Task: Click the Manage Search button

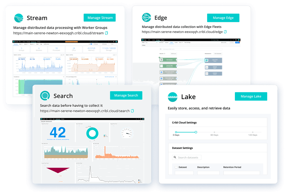Action: [126, 95]
